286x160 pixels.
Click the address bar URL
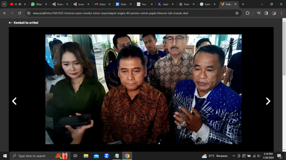click(x=110, y=13)
